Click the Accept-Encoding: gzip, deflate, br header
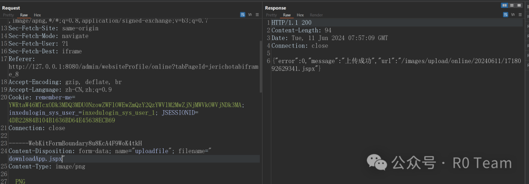The image size is (529, 184). (x=65, y=82)
